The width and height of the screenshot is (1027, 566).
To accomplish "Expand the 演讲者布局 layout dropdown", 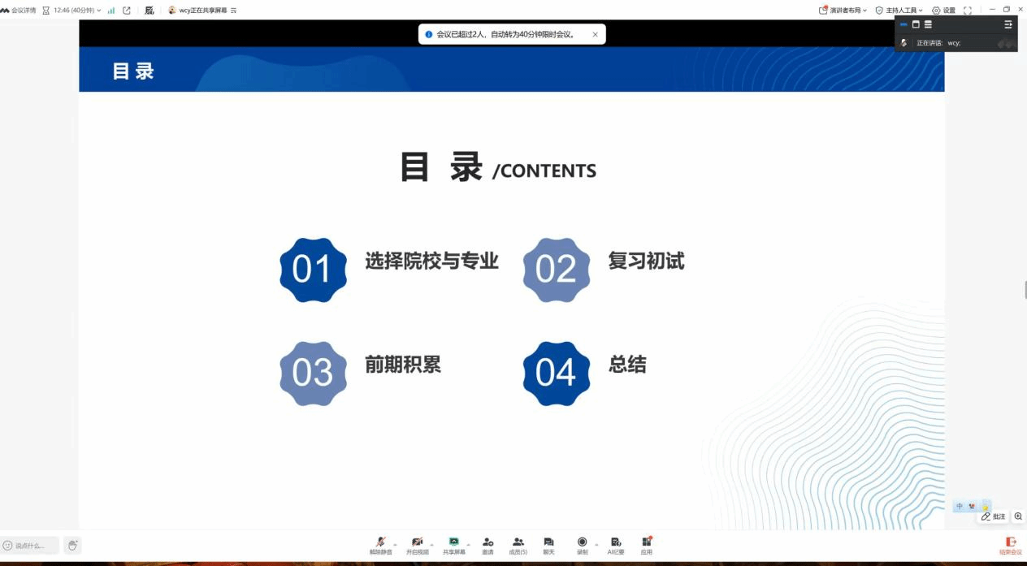I will click(x=843, y=11).
